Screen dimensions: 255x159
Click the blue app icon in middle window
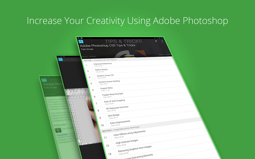point(61,59)
